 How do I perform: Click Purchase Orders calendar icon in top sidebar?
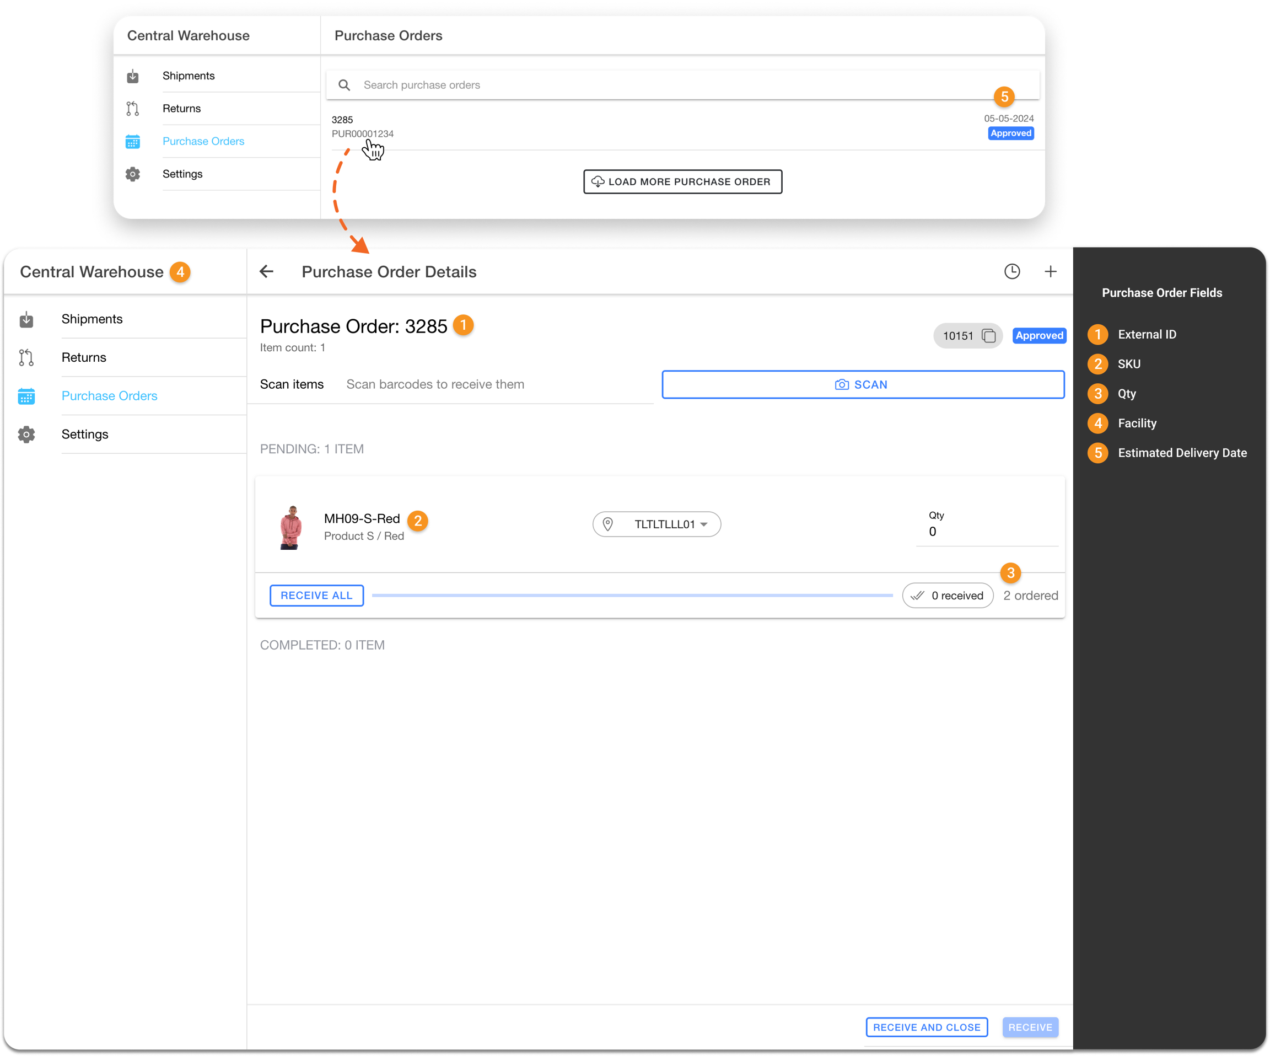(x=133, y=142)
